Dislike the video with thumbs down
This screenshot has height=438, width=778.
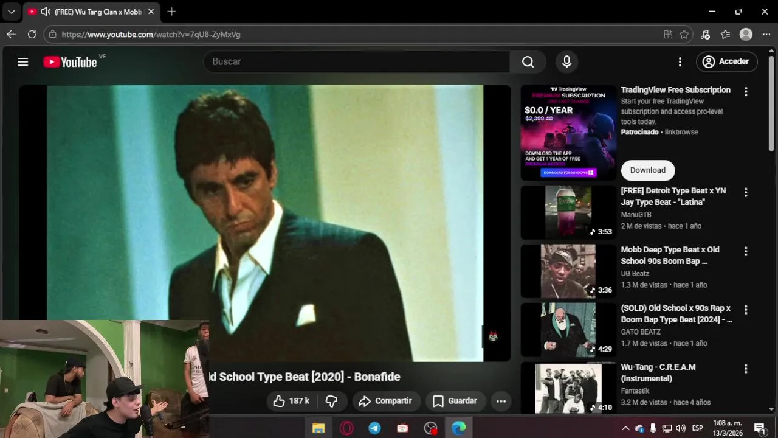pyautogui.click(x=332, y=401)
